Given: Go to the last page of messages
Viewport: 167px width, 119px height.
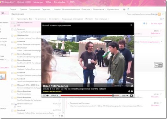Looking at the screenshot, I should click(62, 116).
